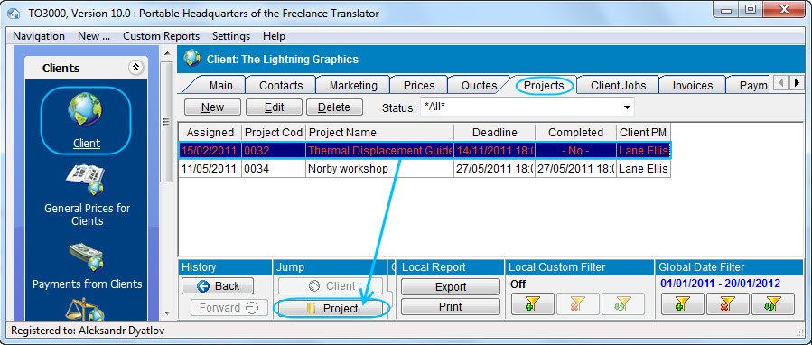Switch to the Quotes tab
812x345 pixels.
(479, 86)
